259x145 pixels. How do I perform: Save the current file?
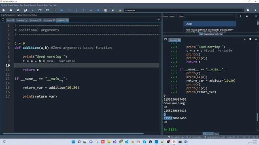click(x=18, y=10)
